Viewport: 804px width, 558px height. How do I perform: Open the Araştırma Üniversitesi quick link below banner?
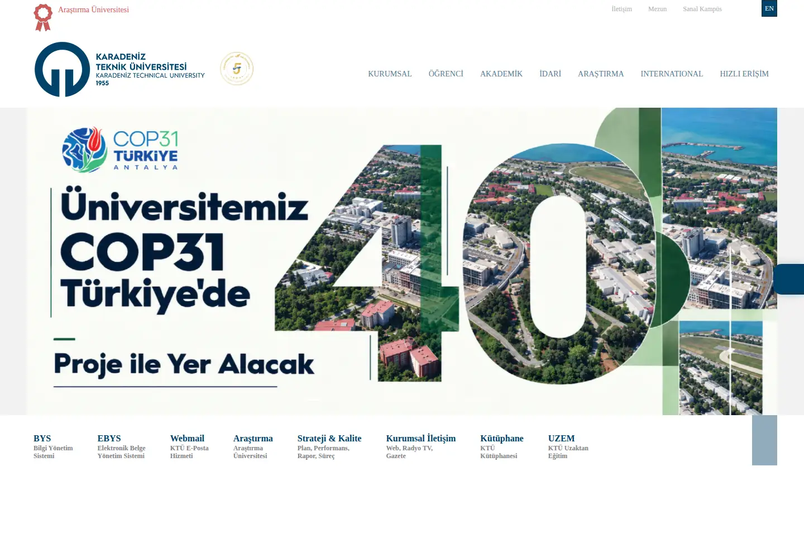[253, 446]
